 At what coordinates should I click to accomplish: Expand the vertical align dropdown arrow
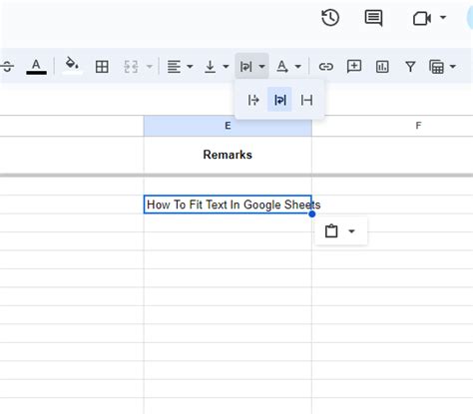(x=226, y=67)
